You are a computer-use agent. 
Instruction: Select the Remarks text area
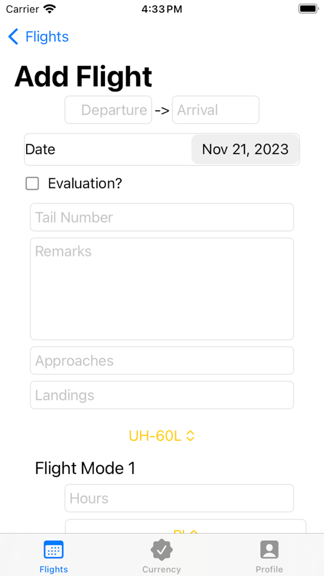click(x=162, y=289)
